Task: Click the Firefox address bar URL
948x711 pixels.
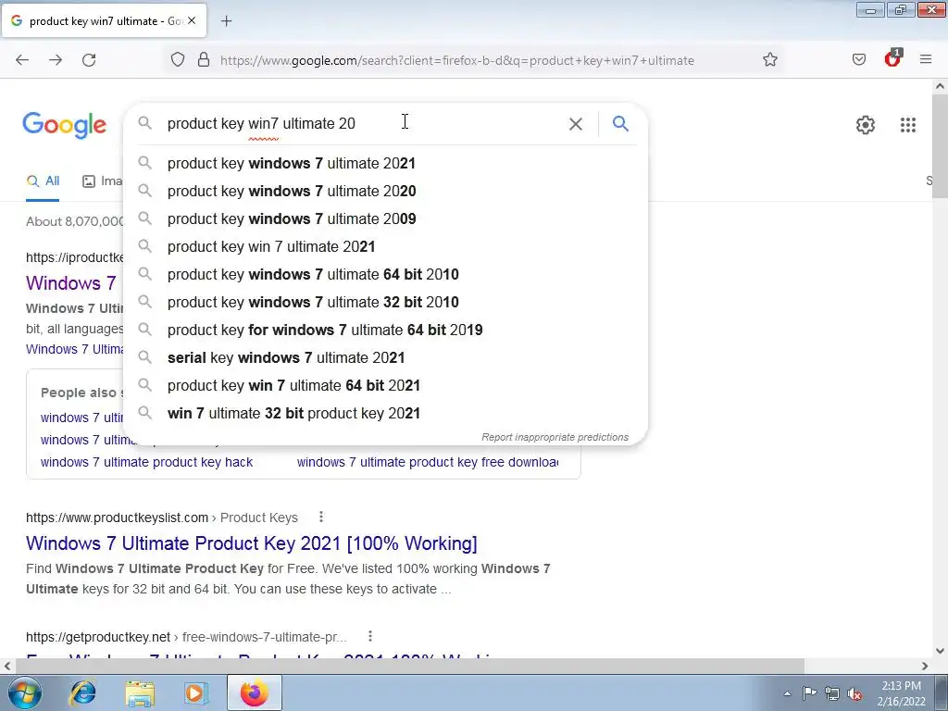Action: [457, 60]
